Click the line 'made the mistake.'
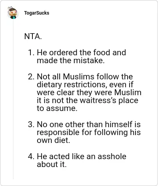This screenshot has width=158, height=186. click(x=71, y=60)
